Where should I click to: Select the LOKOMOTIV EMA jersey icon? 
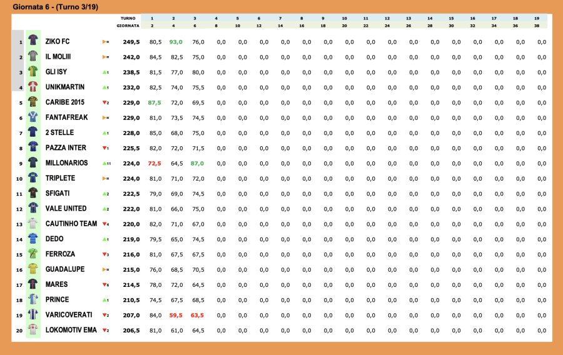click(33, 329)
